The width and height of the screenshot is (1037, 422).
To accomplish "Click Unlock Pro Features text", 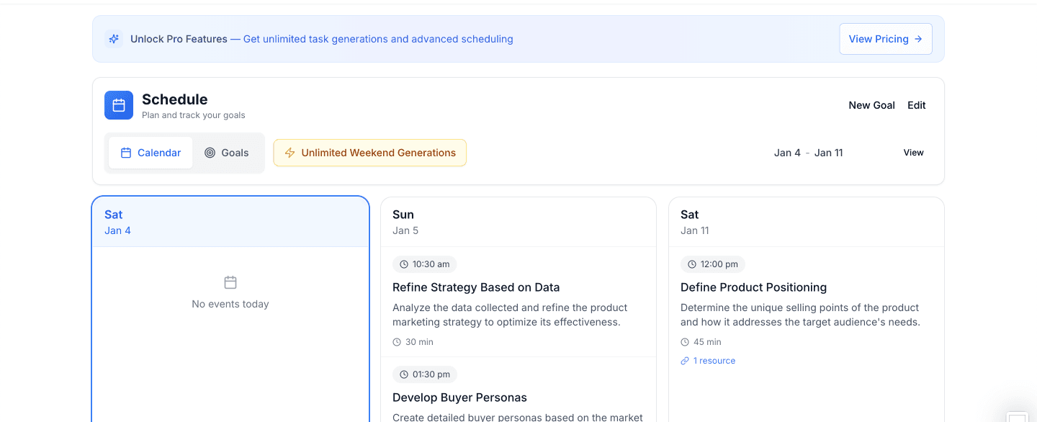I will pyautogui.click(x=179, y=39).
